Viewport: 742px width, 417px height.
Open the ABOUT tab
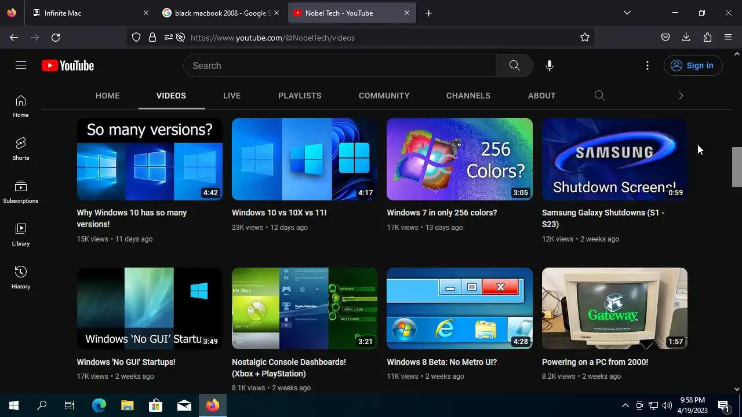pos(542,96)
